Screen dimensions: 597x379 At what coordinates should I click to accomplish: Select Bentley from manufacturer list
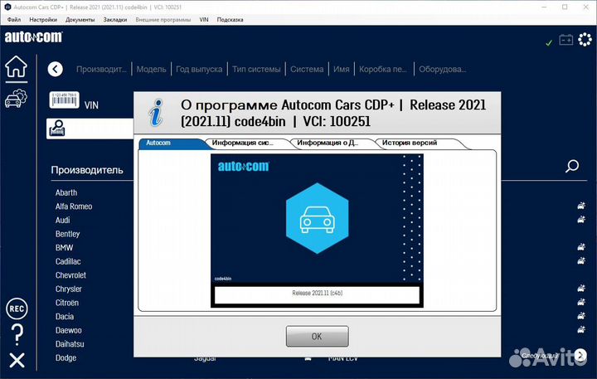[67, 234]
